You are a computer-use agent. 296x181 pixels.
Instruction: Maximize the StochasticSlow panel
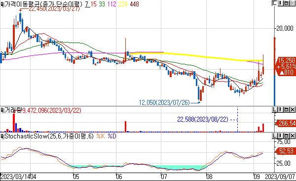pos(286,136)
